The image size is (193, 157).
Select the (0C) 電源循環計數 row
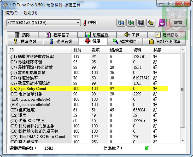pos(89,94)
